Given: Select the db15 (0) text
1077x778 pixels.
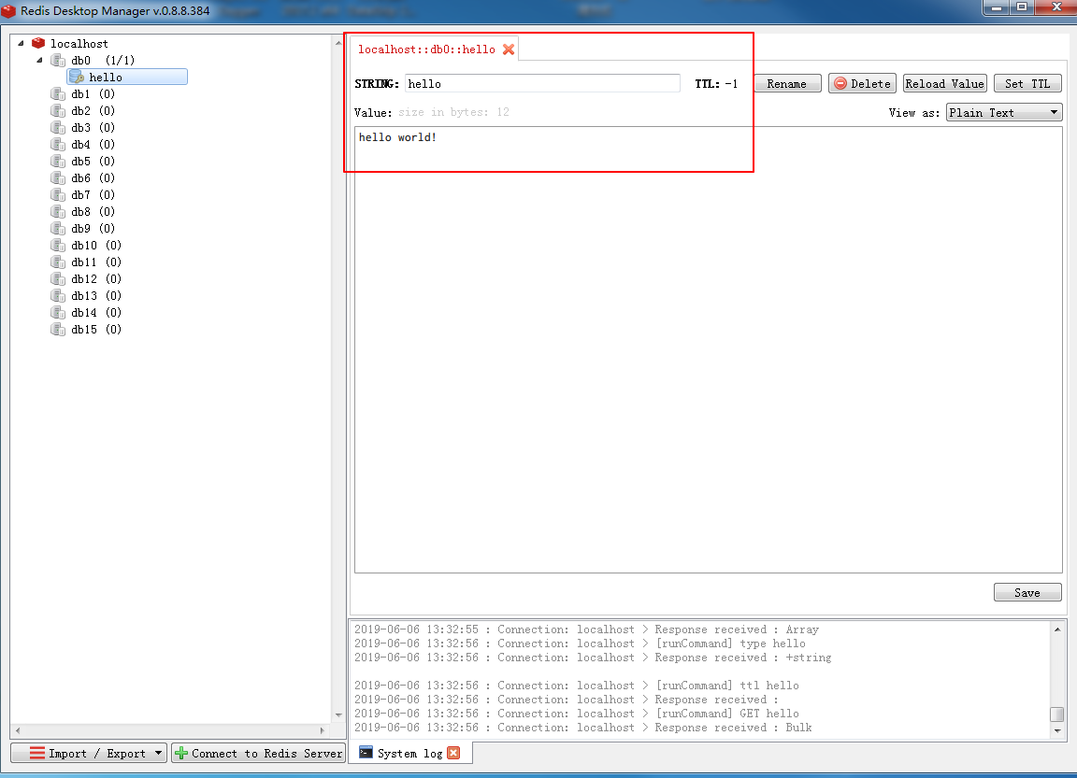Looking at the screenshot, I should click(96, 330).
